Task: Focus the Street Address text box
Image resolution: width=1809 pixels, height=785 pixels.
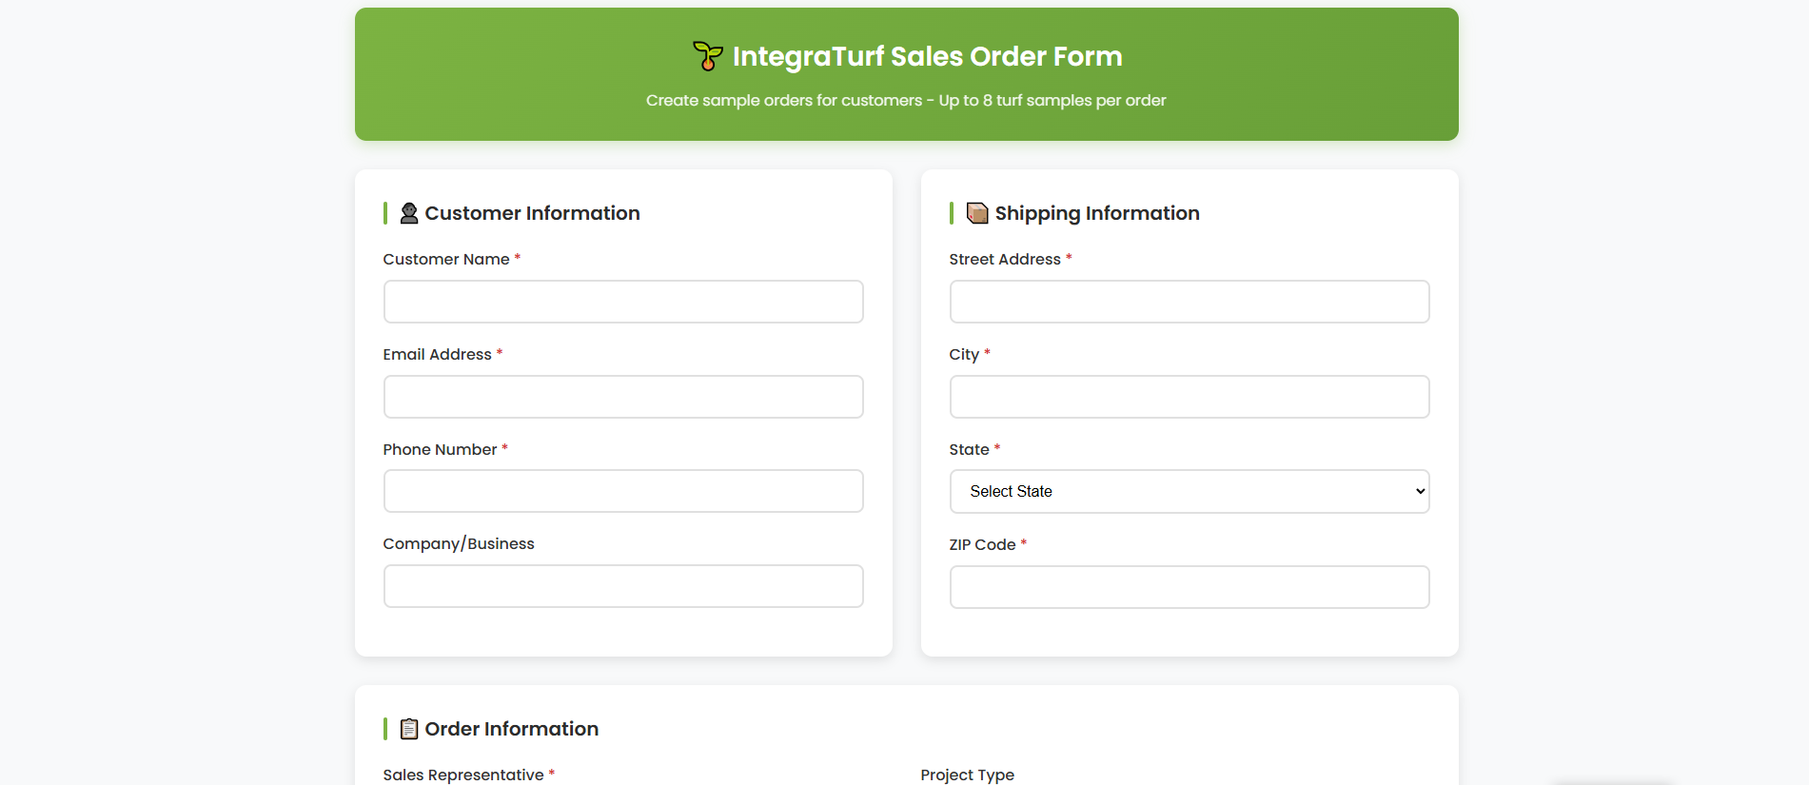Action: pyautogui.click(x=1189, y=302)
